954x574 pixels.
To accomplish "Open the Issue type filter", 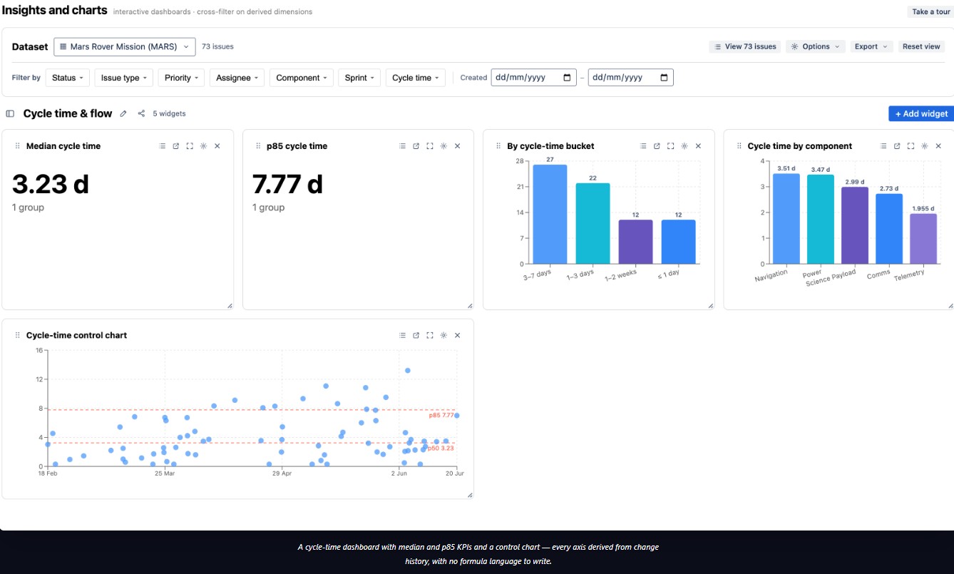I will [x=124, y=78].
